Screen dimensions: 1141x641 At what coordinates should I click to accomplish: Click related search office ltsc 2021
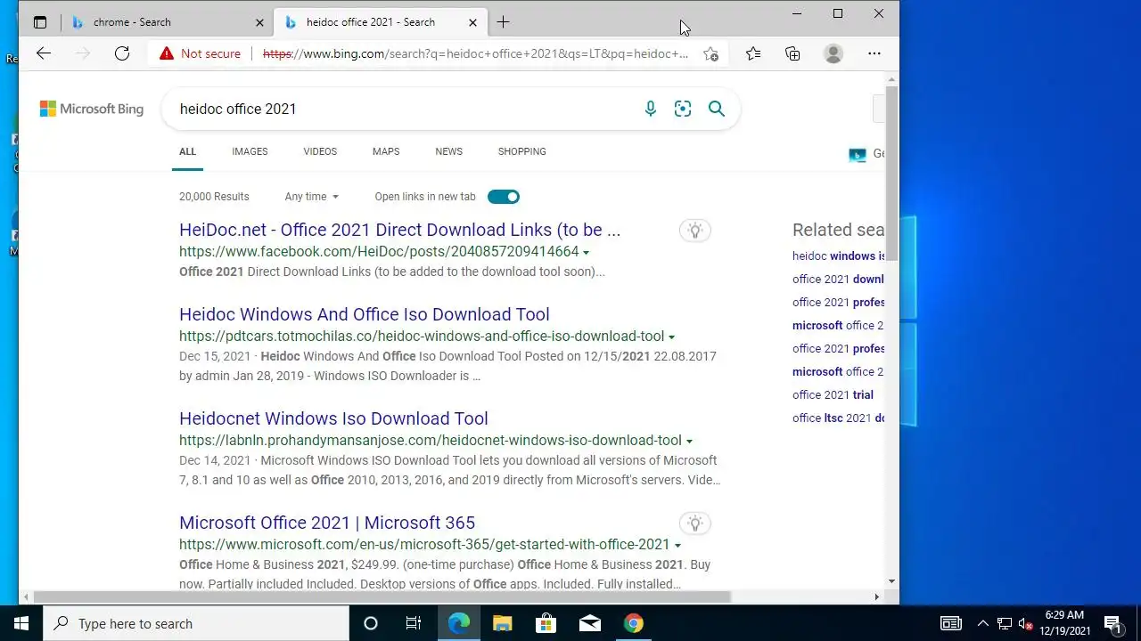click(x=839, y=418)
